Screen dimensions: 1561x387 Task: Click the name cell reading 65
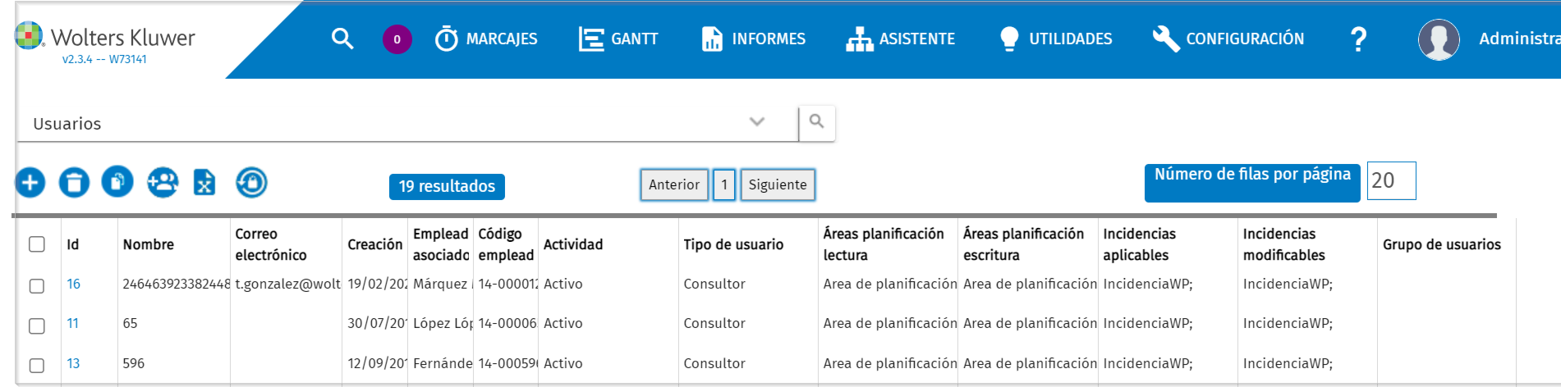click(x=131, y=323)
